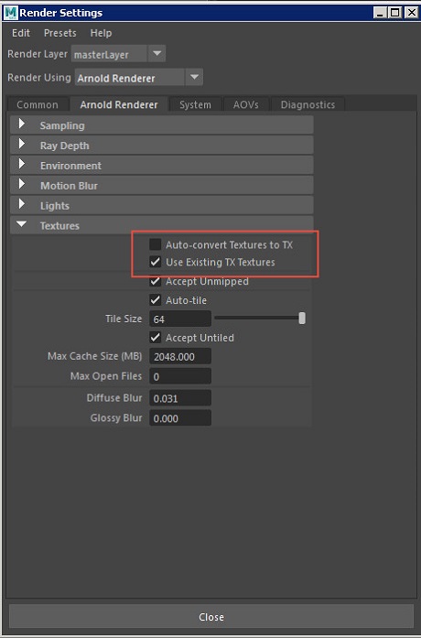Image resolution: width=421 pixels, height=638 pixels.
Task: Open the Presets menu
Action: [60, 33]
